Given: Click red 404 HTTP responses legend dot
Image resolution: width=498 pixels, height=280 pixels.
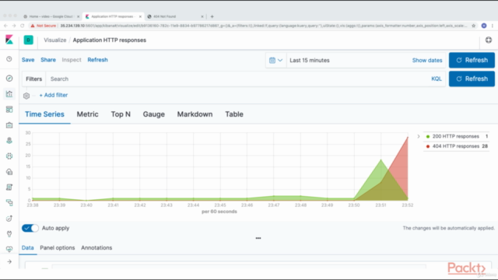Looking at the screenshot, I should 428,146.
